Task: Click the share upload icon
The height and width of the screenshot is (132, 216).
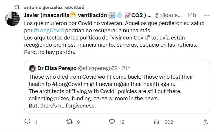Action: [205, 122]
